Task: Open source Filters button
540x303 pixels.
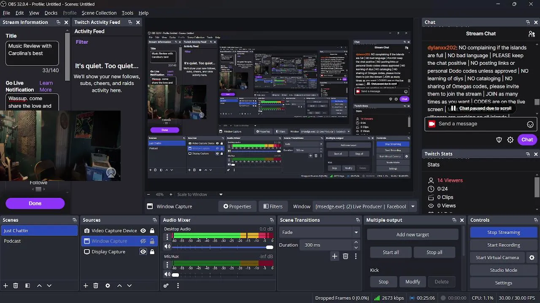Action: [x=273, y=207]
